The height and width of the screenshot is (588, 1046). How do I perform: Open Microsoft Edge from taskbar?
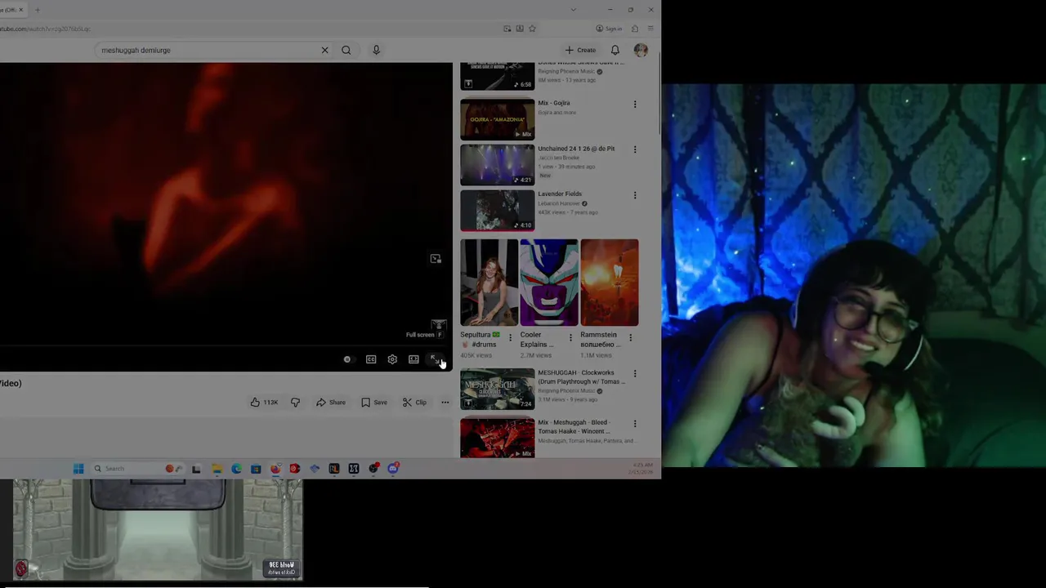[x=236, y=468]
